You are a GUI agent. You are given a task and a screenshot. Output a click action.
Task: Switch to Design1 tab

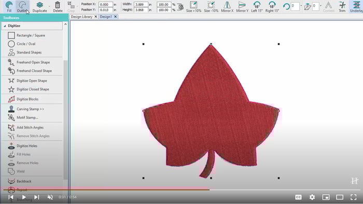(x=106, y=17)
